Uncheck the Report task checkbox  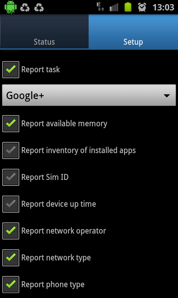tap(11, 70)
